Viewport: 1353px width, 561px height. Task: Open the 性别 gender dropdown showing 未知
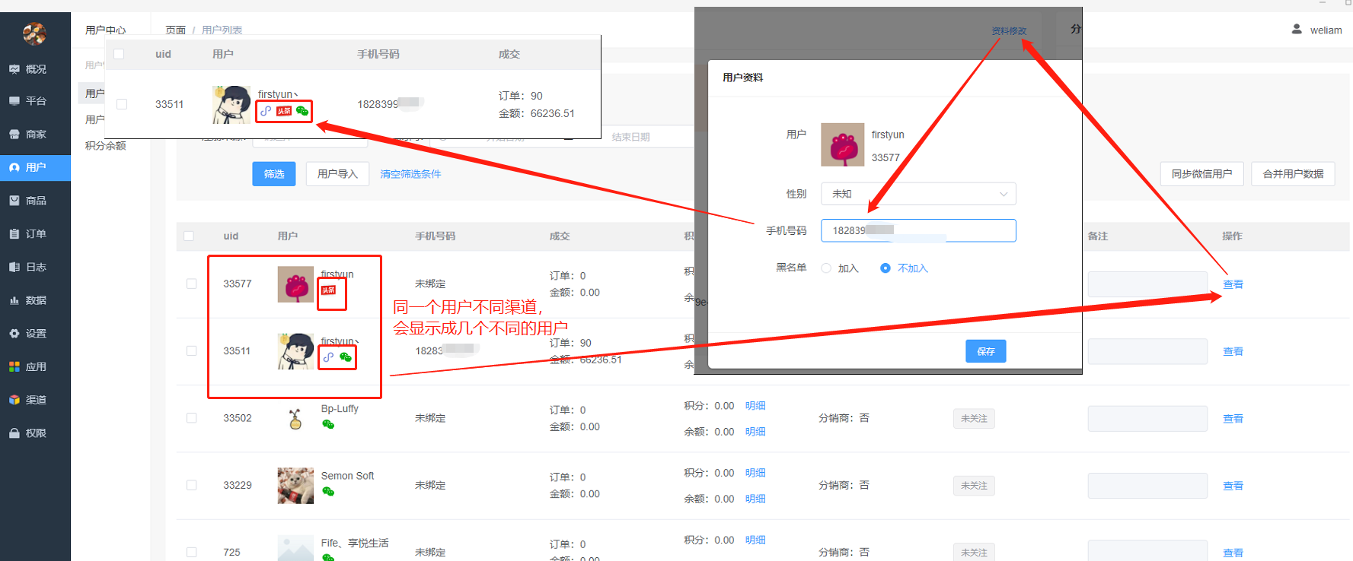coord(918,194)
